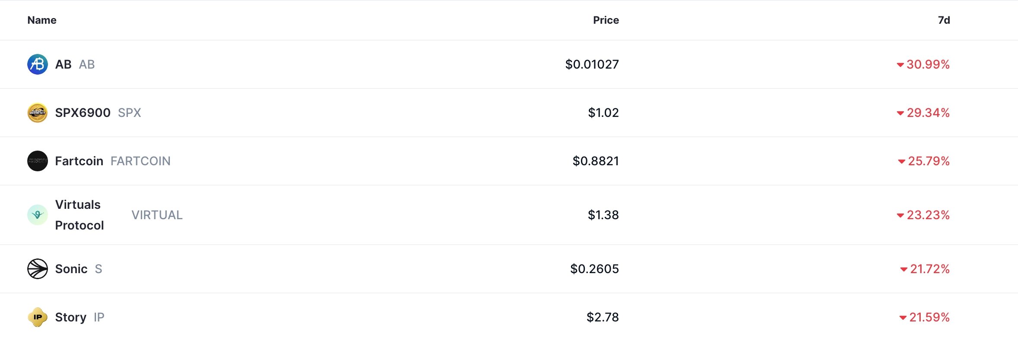
Task: Click the Story IP gold icon
Action: tap(38, 317)
